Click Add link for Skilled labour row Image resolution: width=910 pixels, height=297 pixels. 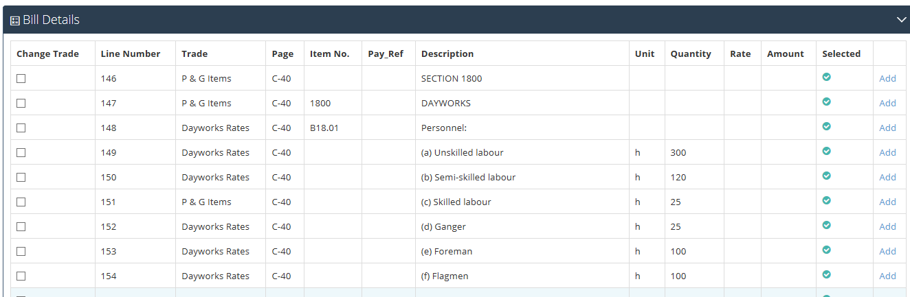tap(888, 202)
